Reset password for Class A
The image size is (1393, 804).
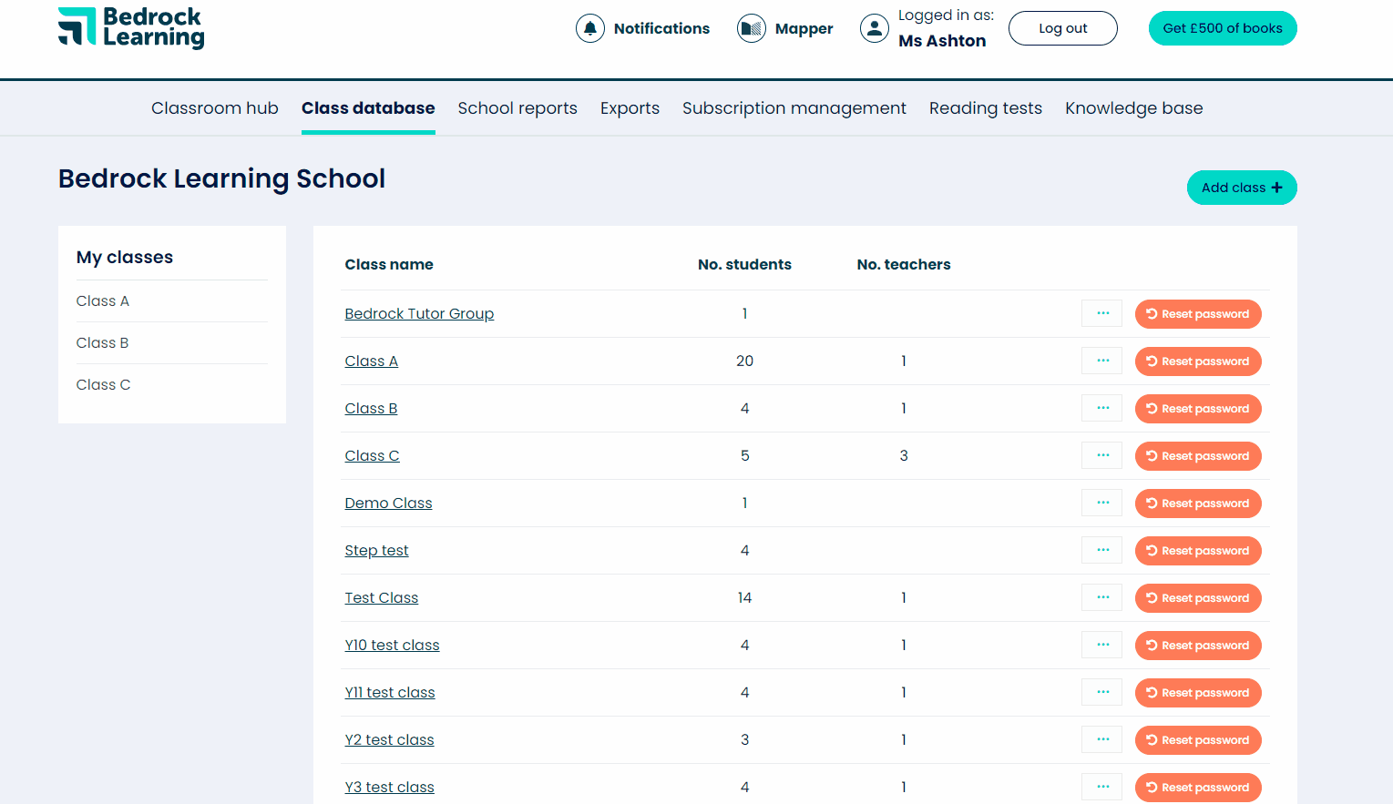click(1198, 361)
